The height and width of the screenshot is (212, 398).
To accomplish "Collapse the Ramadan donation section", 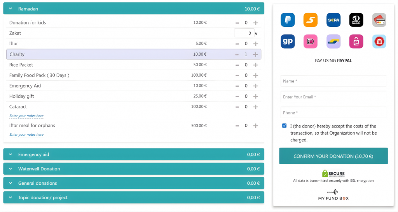I will point(11,9).
